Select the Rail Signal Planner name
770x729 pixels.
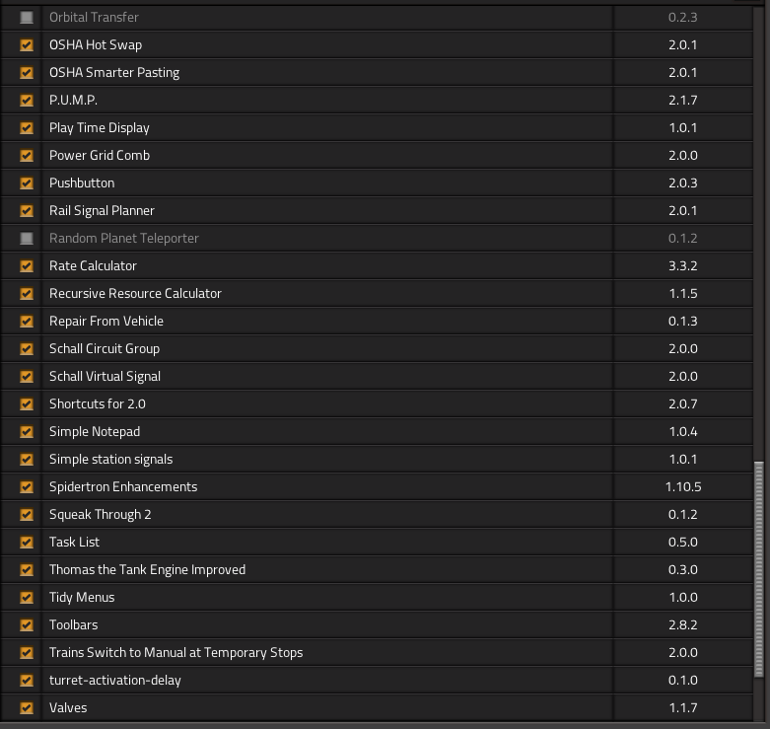coord(102,210)
